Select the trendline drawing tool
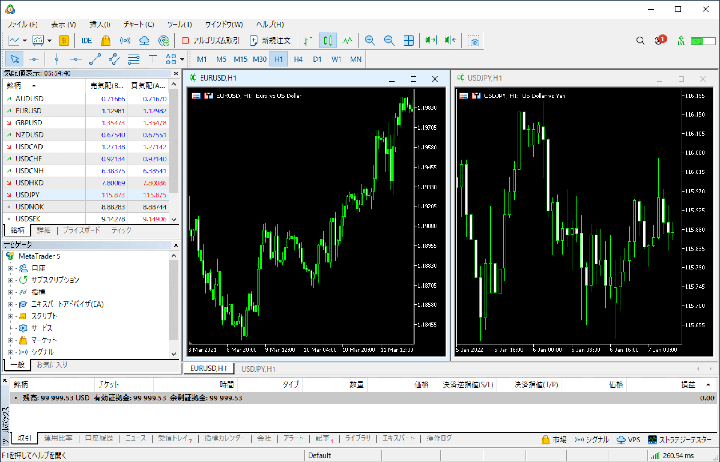This screenshot has height=462, width=720. 95,59
